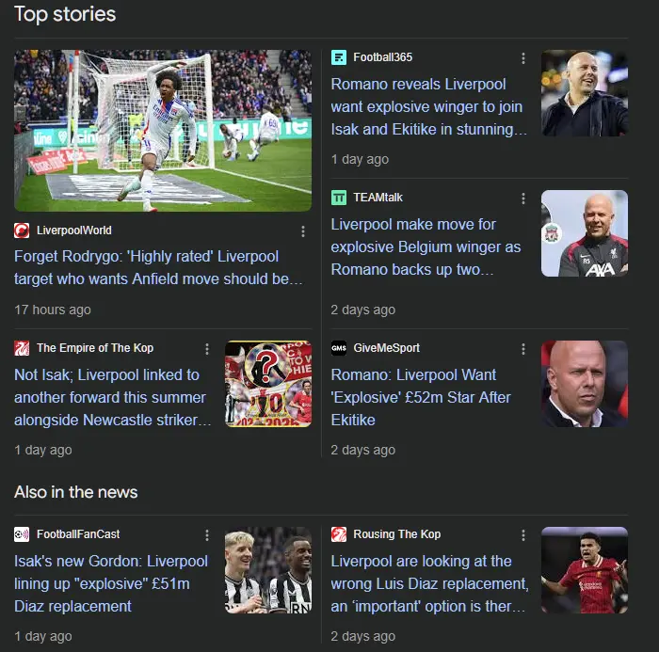This screenshot has height=652, width=659.
Task: Click the Rousing The Kop favicon
Action: pos(339,534)
